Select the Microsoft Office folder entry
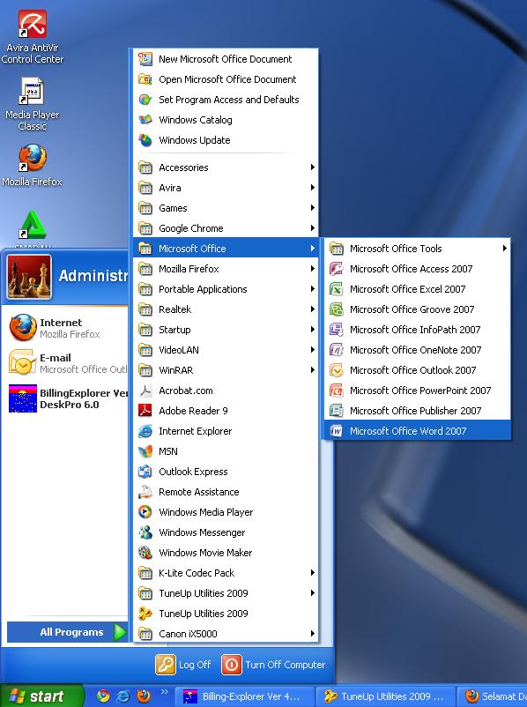 tap(226, 248)
